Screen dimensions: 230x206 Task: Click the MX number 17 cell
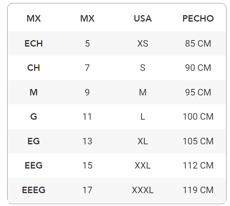87,190
